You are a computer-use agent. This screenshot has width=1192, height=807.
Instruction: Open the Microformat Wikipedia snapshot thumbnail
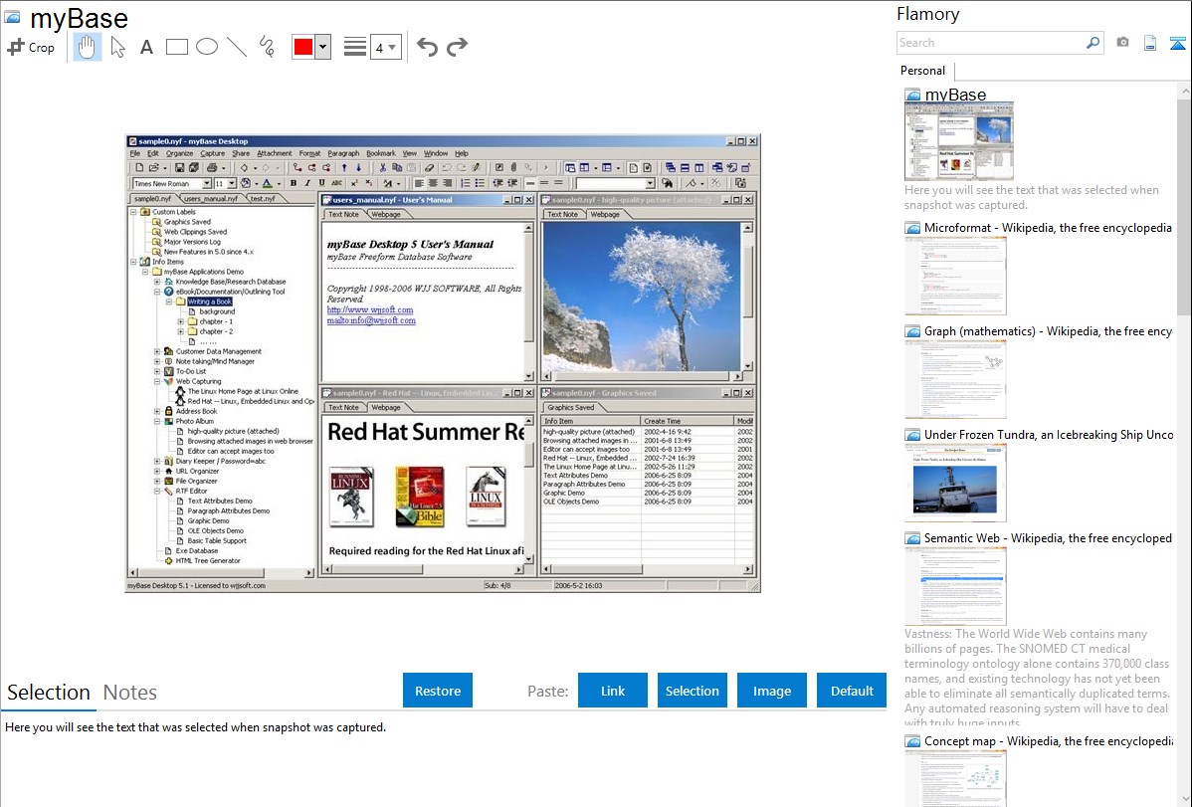point(955,276)
